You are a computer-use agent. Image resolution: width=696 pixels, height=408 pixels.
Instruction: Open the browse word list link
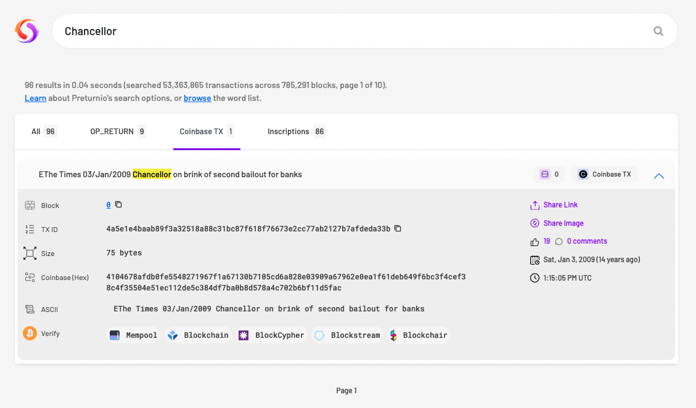pyautogui.click(x=197, y=98)
